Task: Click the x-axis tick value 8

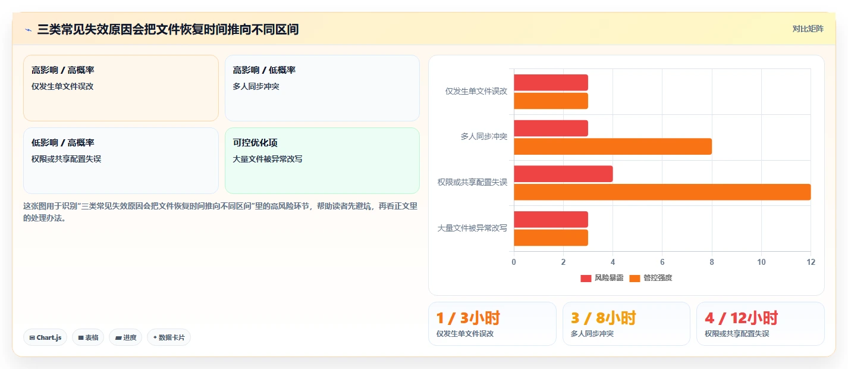Action: pyautogui.click(x=712, y=262)
